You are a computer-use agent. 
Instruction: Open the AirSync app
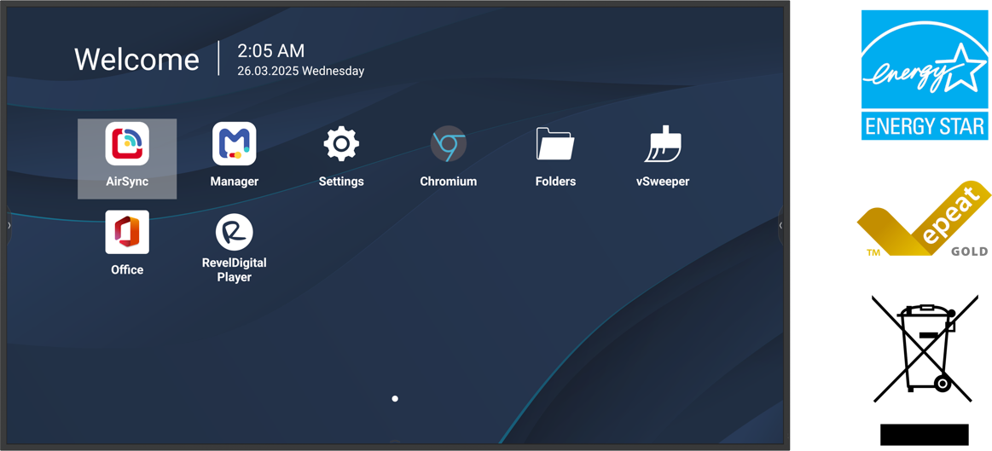tap(127, 145)
